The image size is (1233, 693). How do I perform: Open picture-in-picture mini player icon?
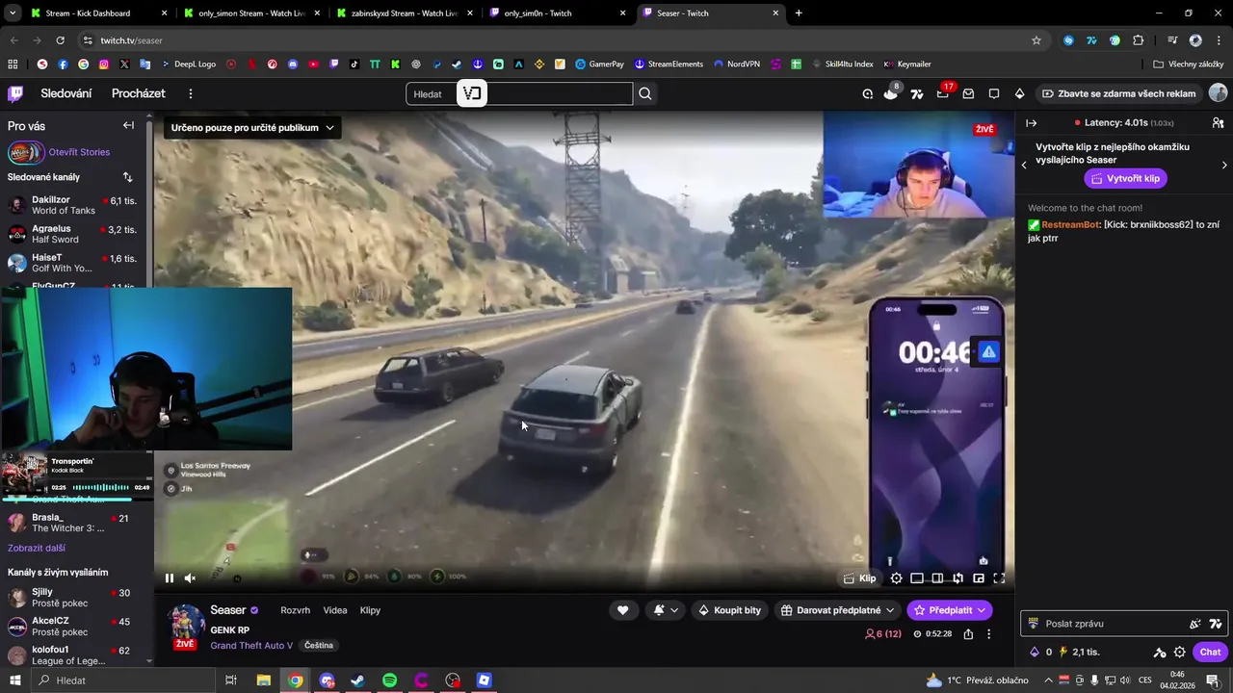979,578
